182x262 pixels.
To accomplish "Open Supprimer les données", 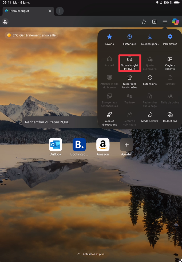I will 129,82.
